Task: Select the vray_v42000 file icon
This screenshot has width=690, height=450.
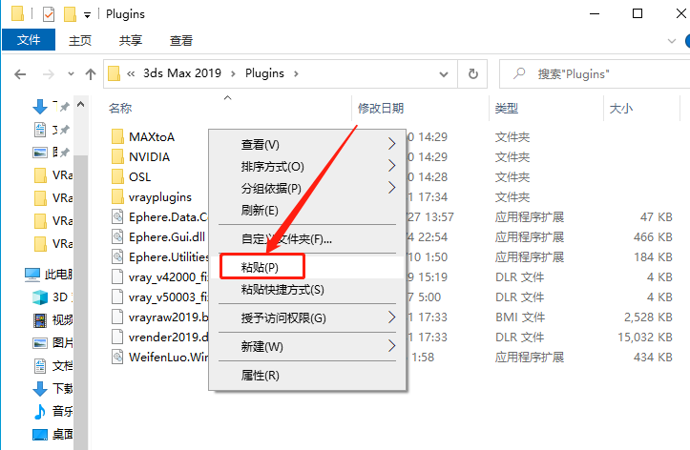Action: coord(117,276)
